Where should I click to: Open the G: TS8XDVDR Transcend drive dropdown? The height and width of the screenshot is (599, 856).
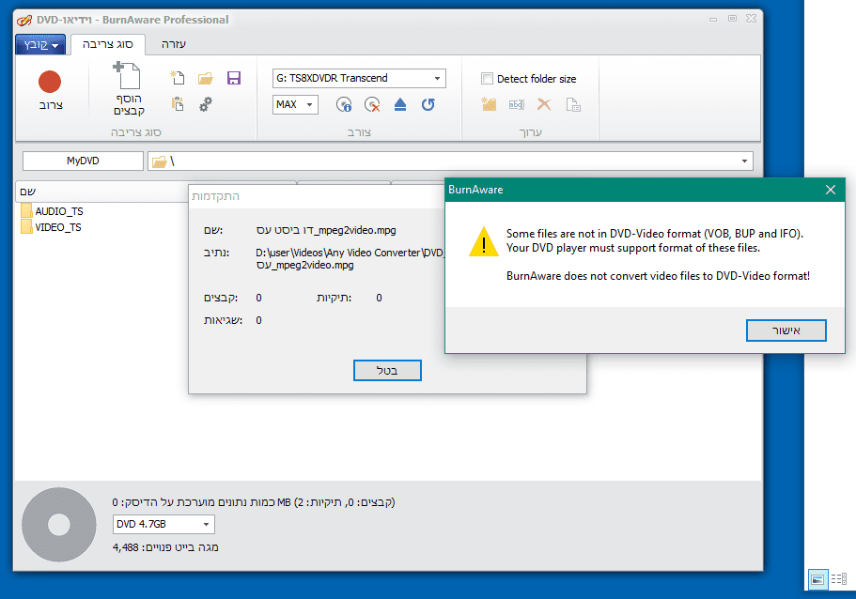pos(359,78)
